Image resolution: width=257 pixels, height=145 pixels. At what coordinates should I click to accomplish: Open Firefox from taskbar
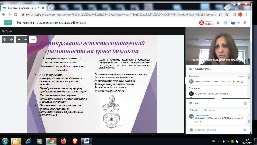(63, 141)
